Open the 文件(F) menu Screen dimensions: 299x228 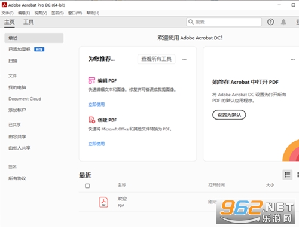click(x=8, y=13)
